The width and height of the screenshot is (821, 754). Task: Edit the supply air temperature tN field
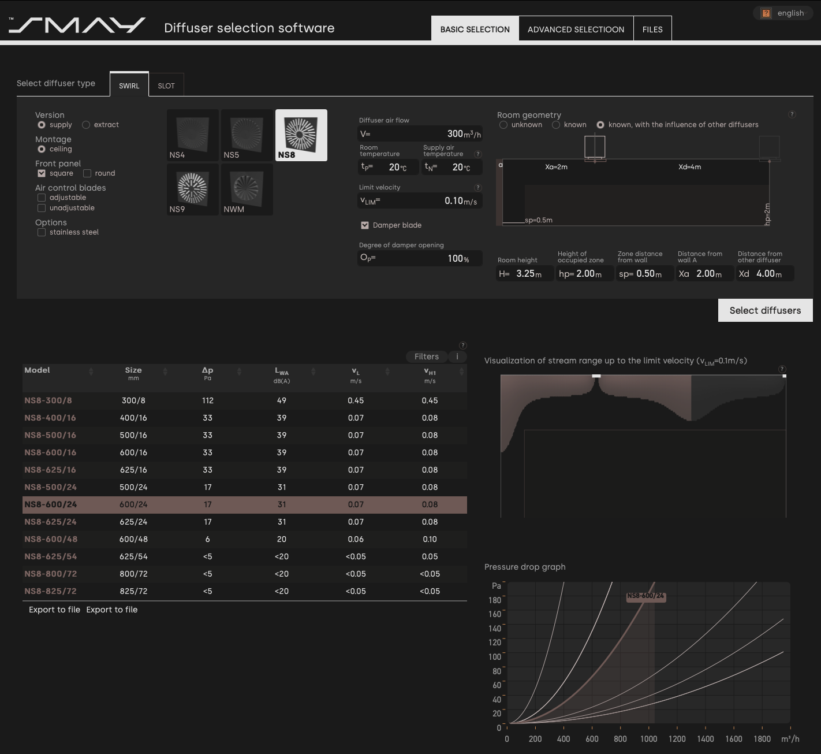[452, 168]
